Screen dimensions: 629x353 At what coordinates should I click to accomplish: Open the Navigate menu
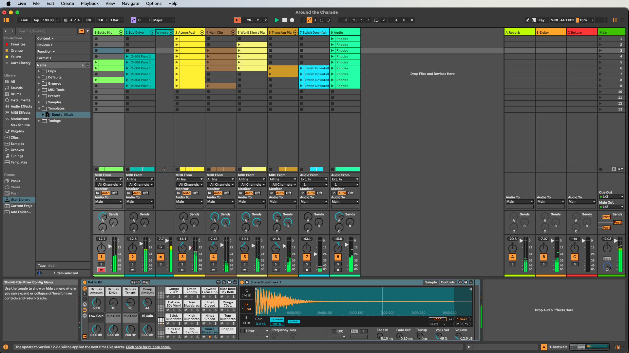[x=130, y=4]
